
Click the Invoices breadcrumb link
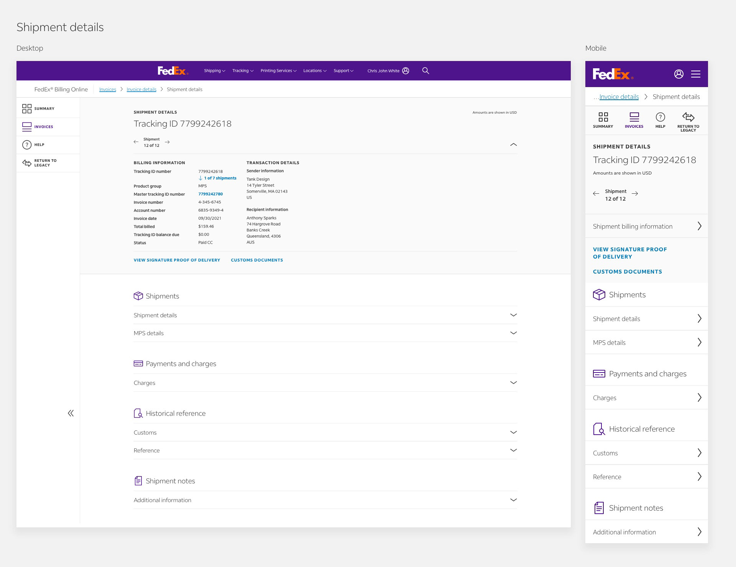coord(108,89)
